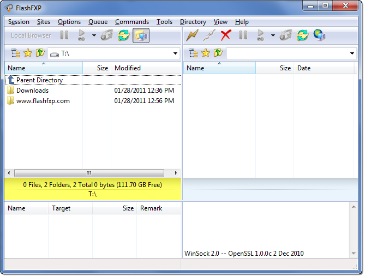Click the Local Browser label
This screenshot has width=365, height=277.
click(x=31, y=35)
